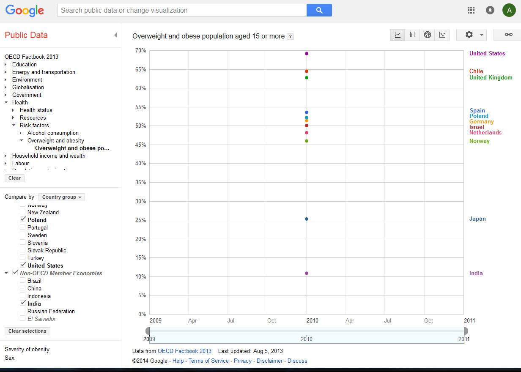This screenshot has width=521, height=372.
Task: Open the gear settings menu
Action: (x=472, y=35)
